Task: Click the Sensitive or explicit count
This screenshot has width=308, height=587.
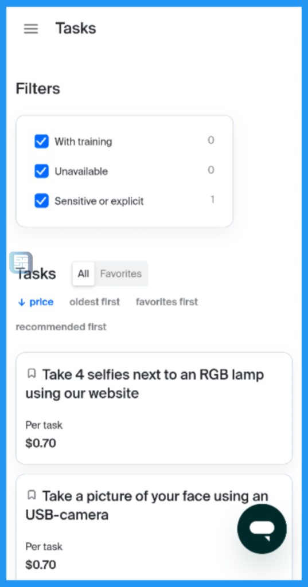Action: coord(212,200)
